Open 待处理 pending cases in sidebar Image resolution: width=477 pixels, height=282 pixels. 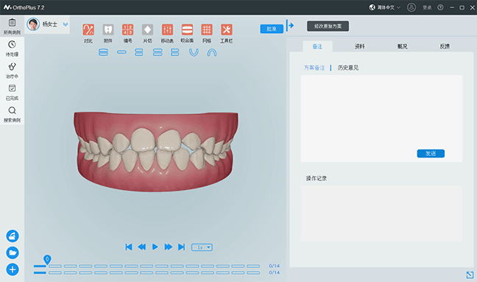pyautogui.click(x=13, y=49)
